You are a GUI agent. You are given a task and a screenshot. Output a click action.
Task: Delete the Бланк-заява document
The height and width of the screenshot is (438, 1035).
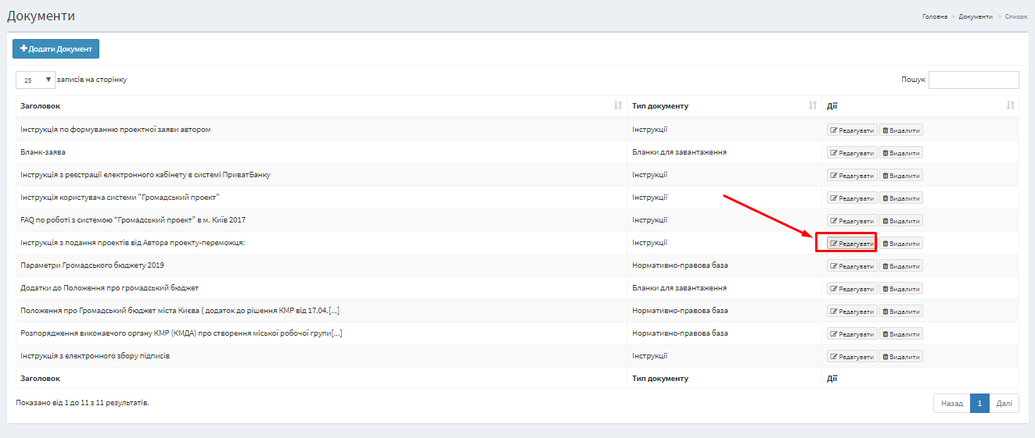tap(901, 153)
